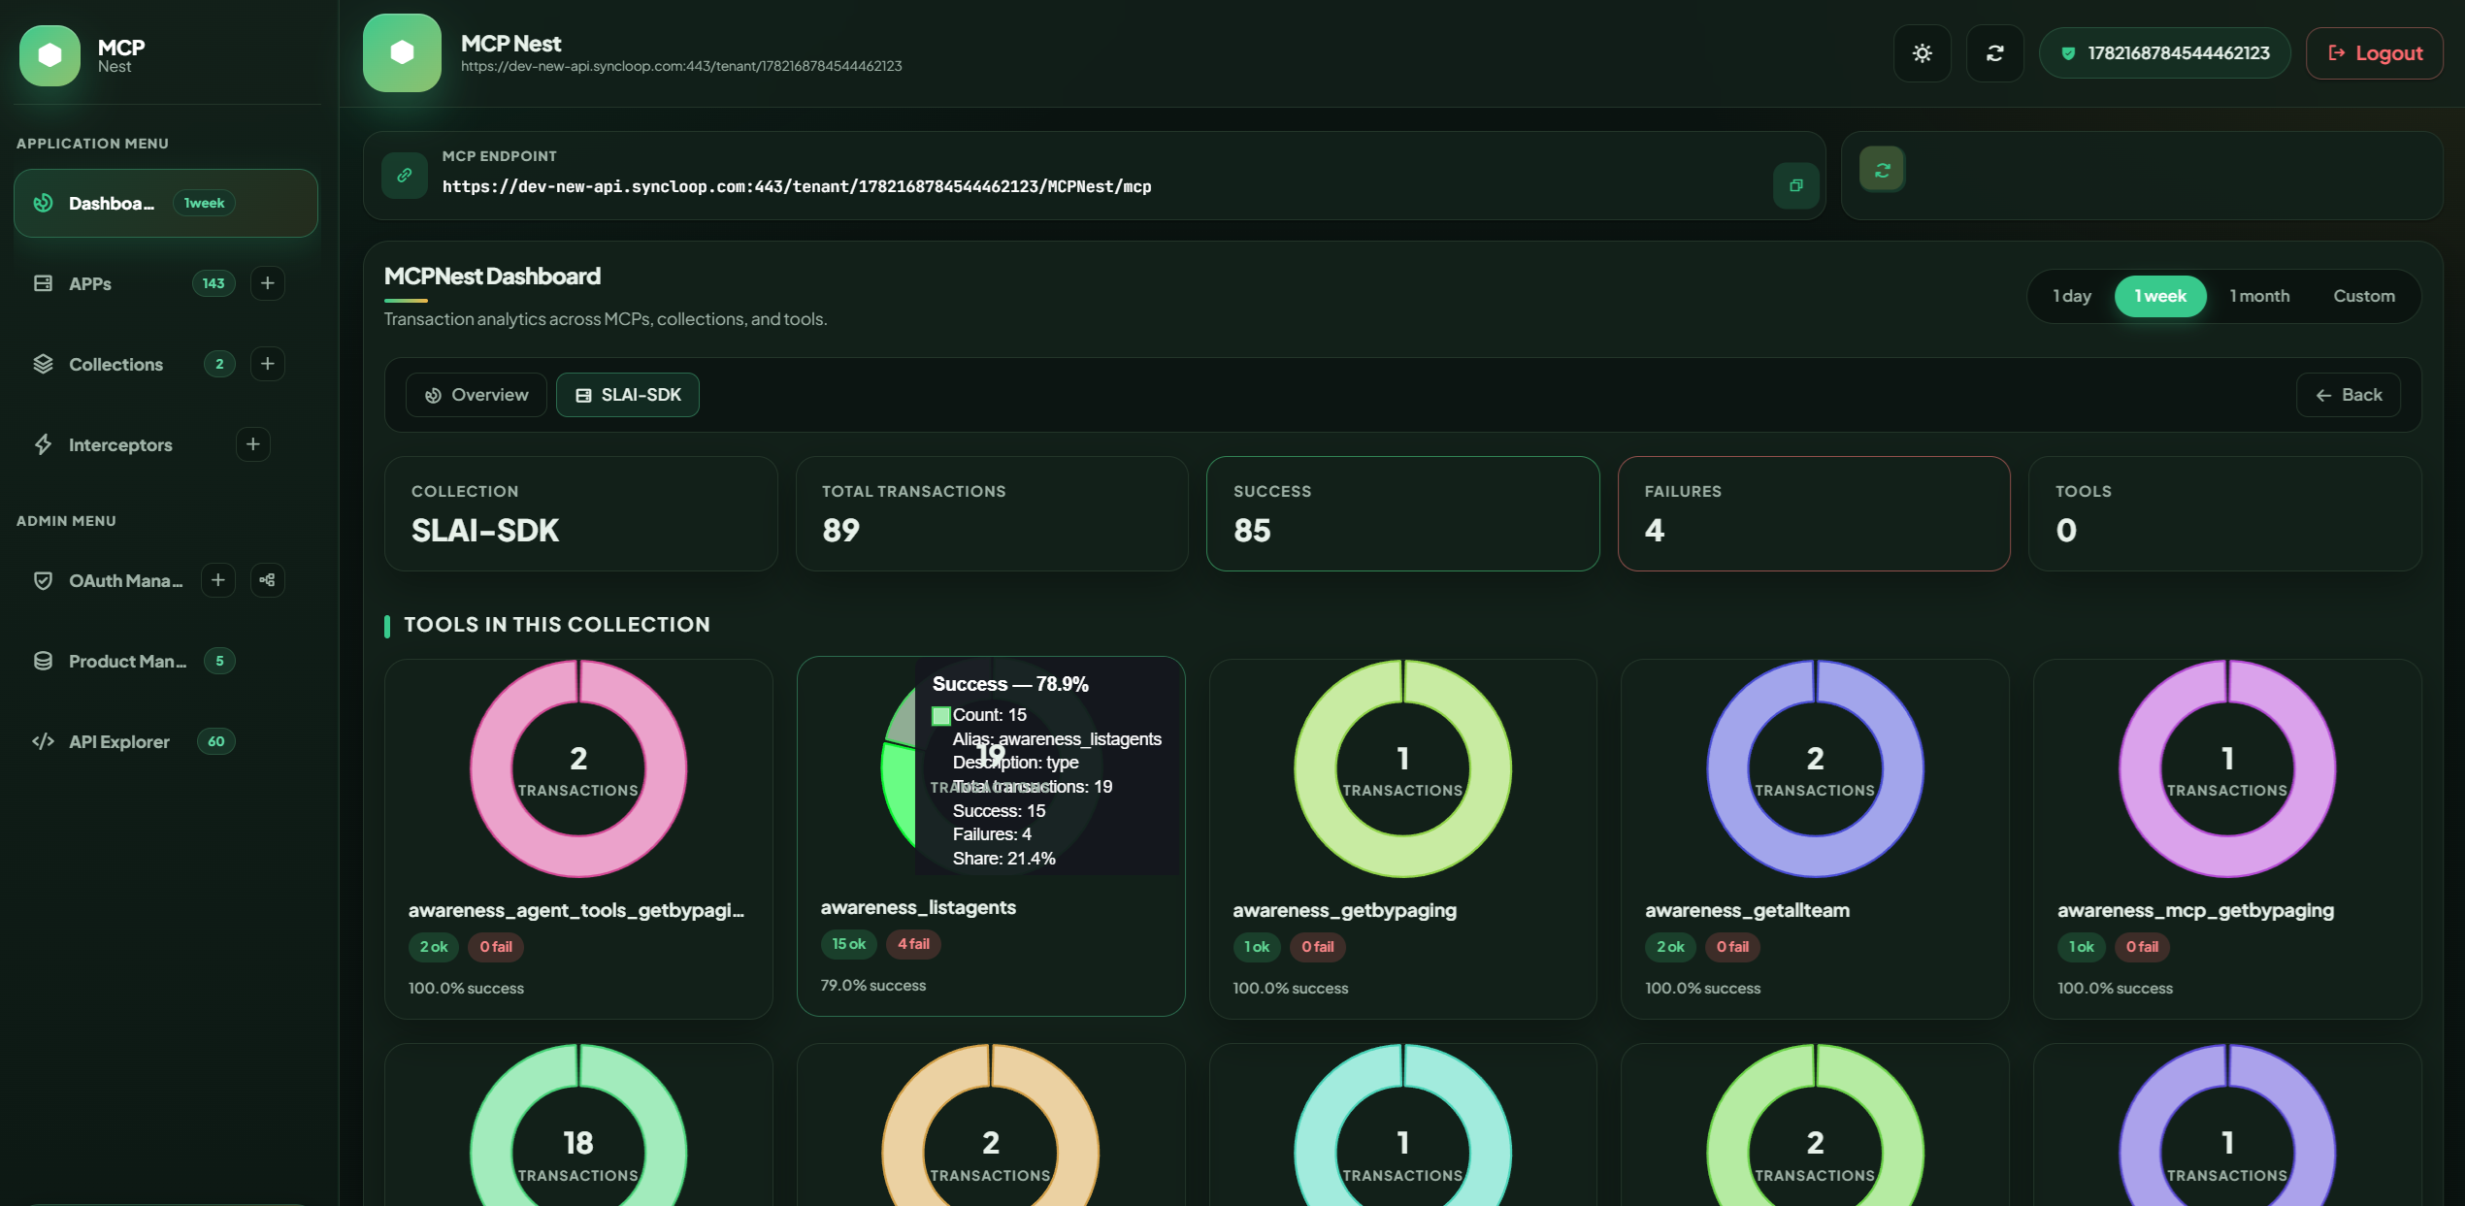This screenshot has height=1206, width=2465.
Task: Select the 1 month time range
Action: [2259, 296]
